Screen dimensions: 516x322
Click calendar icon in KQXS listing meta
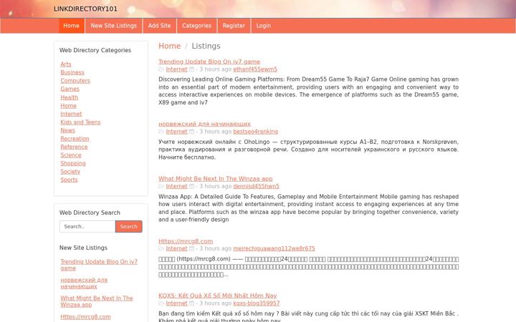coord(191,303)
